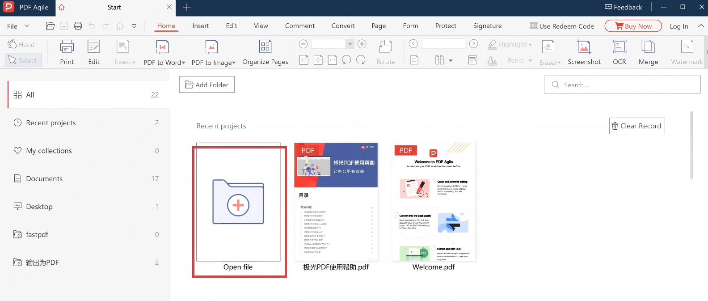
Task: Click rotate counterclockwise icon
Action: pos(346,59)
